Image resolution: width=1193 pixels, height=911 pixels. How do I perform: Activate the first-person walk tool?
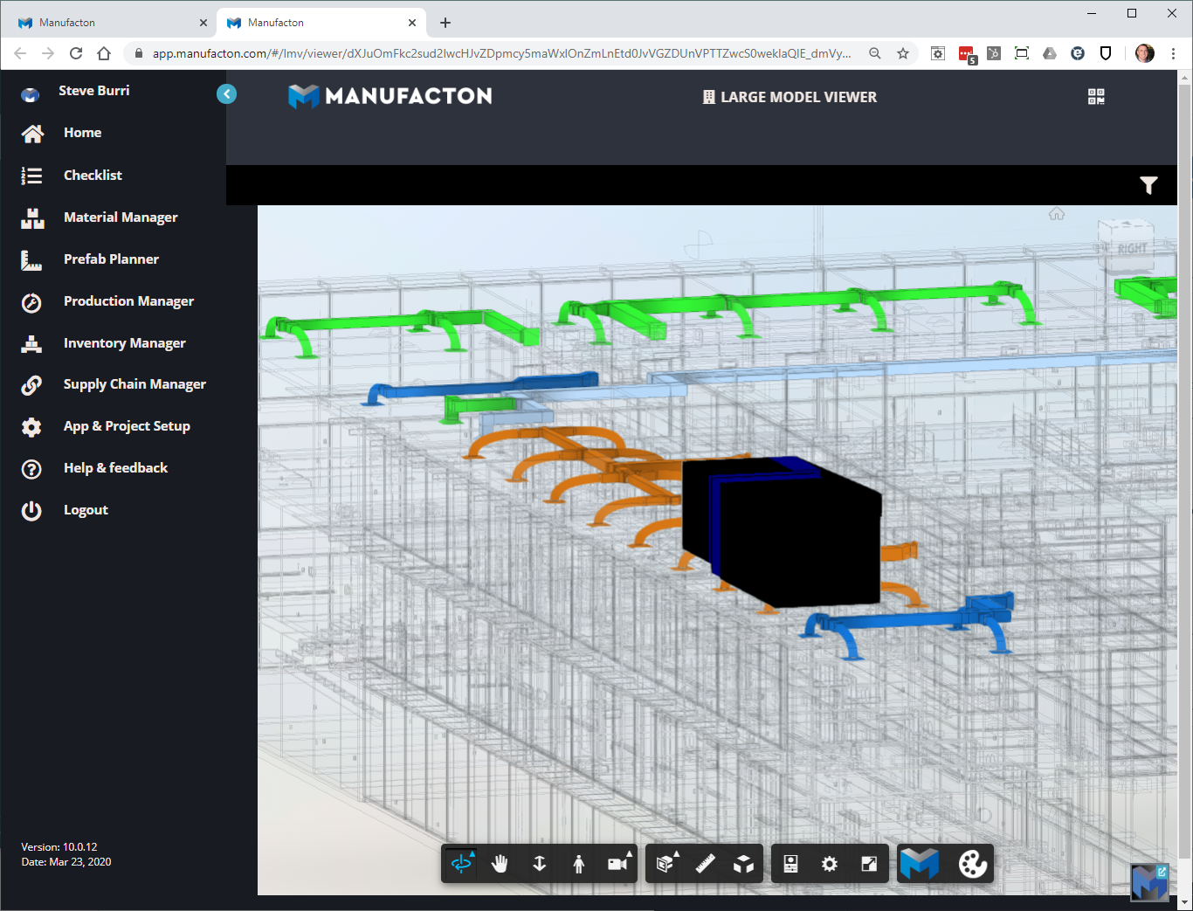(x=580, y=864)
